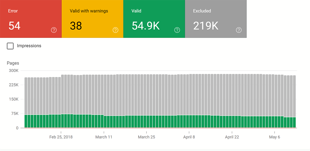310x151 pixels.
Task: Click the 300K axis label
Action: click(x=13, y=71)
